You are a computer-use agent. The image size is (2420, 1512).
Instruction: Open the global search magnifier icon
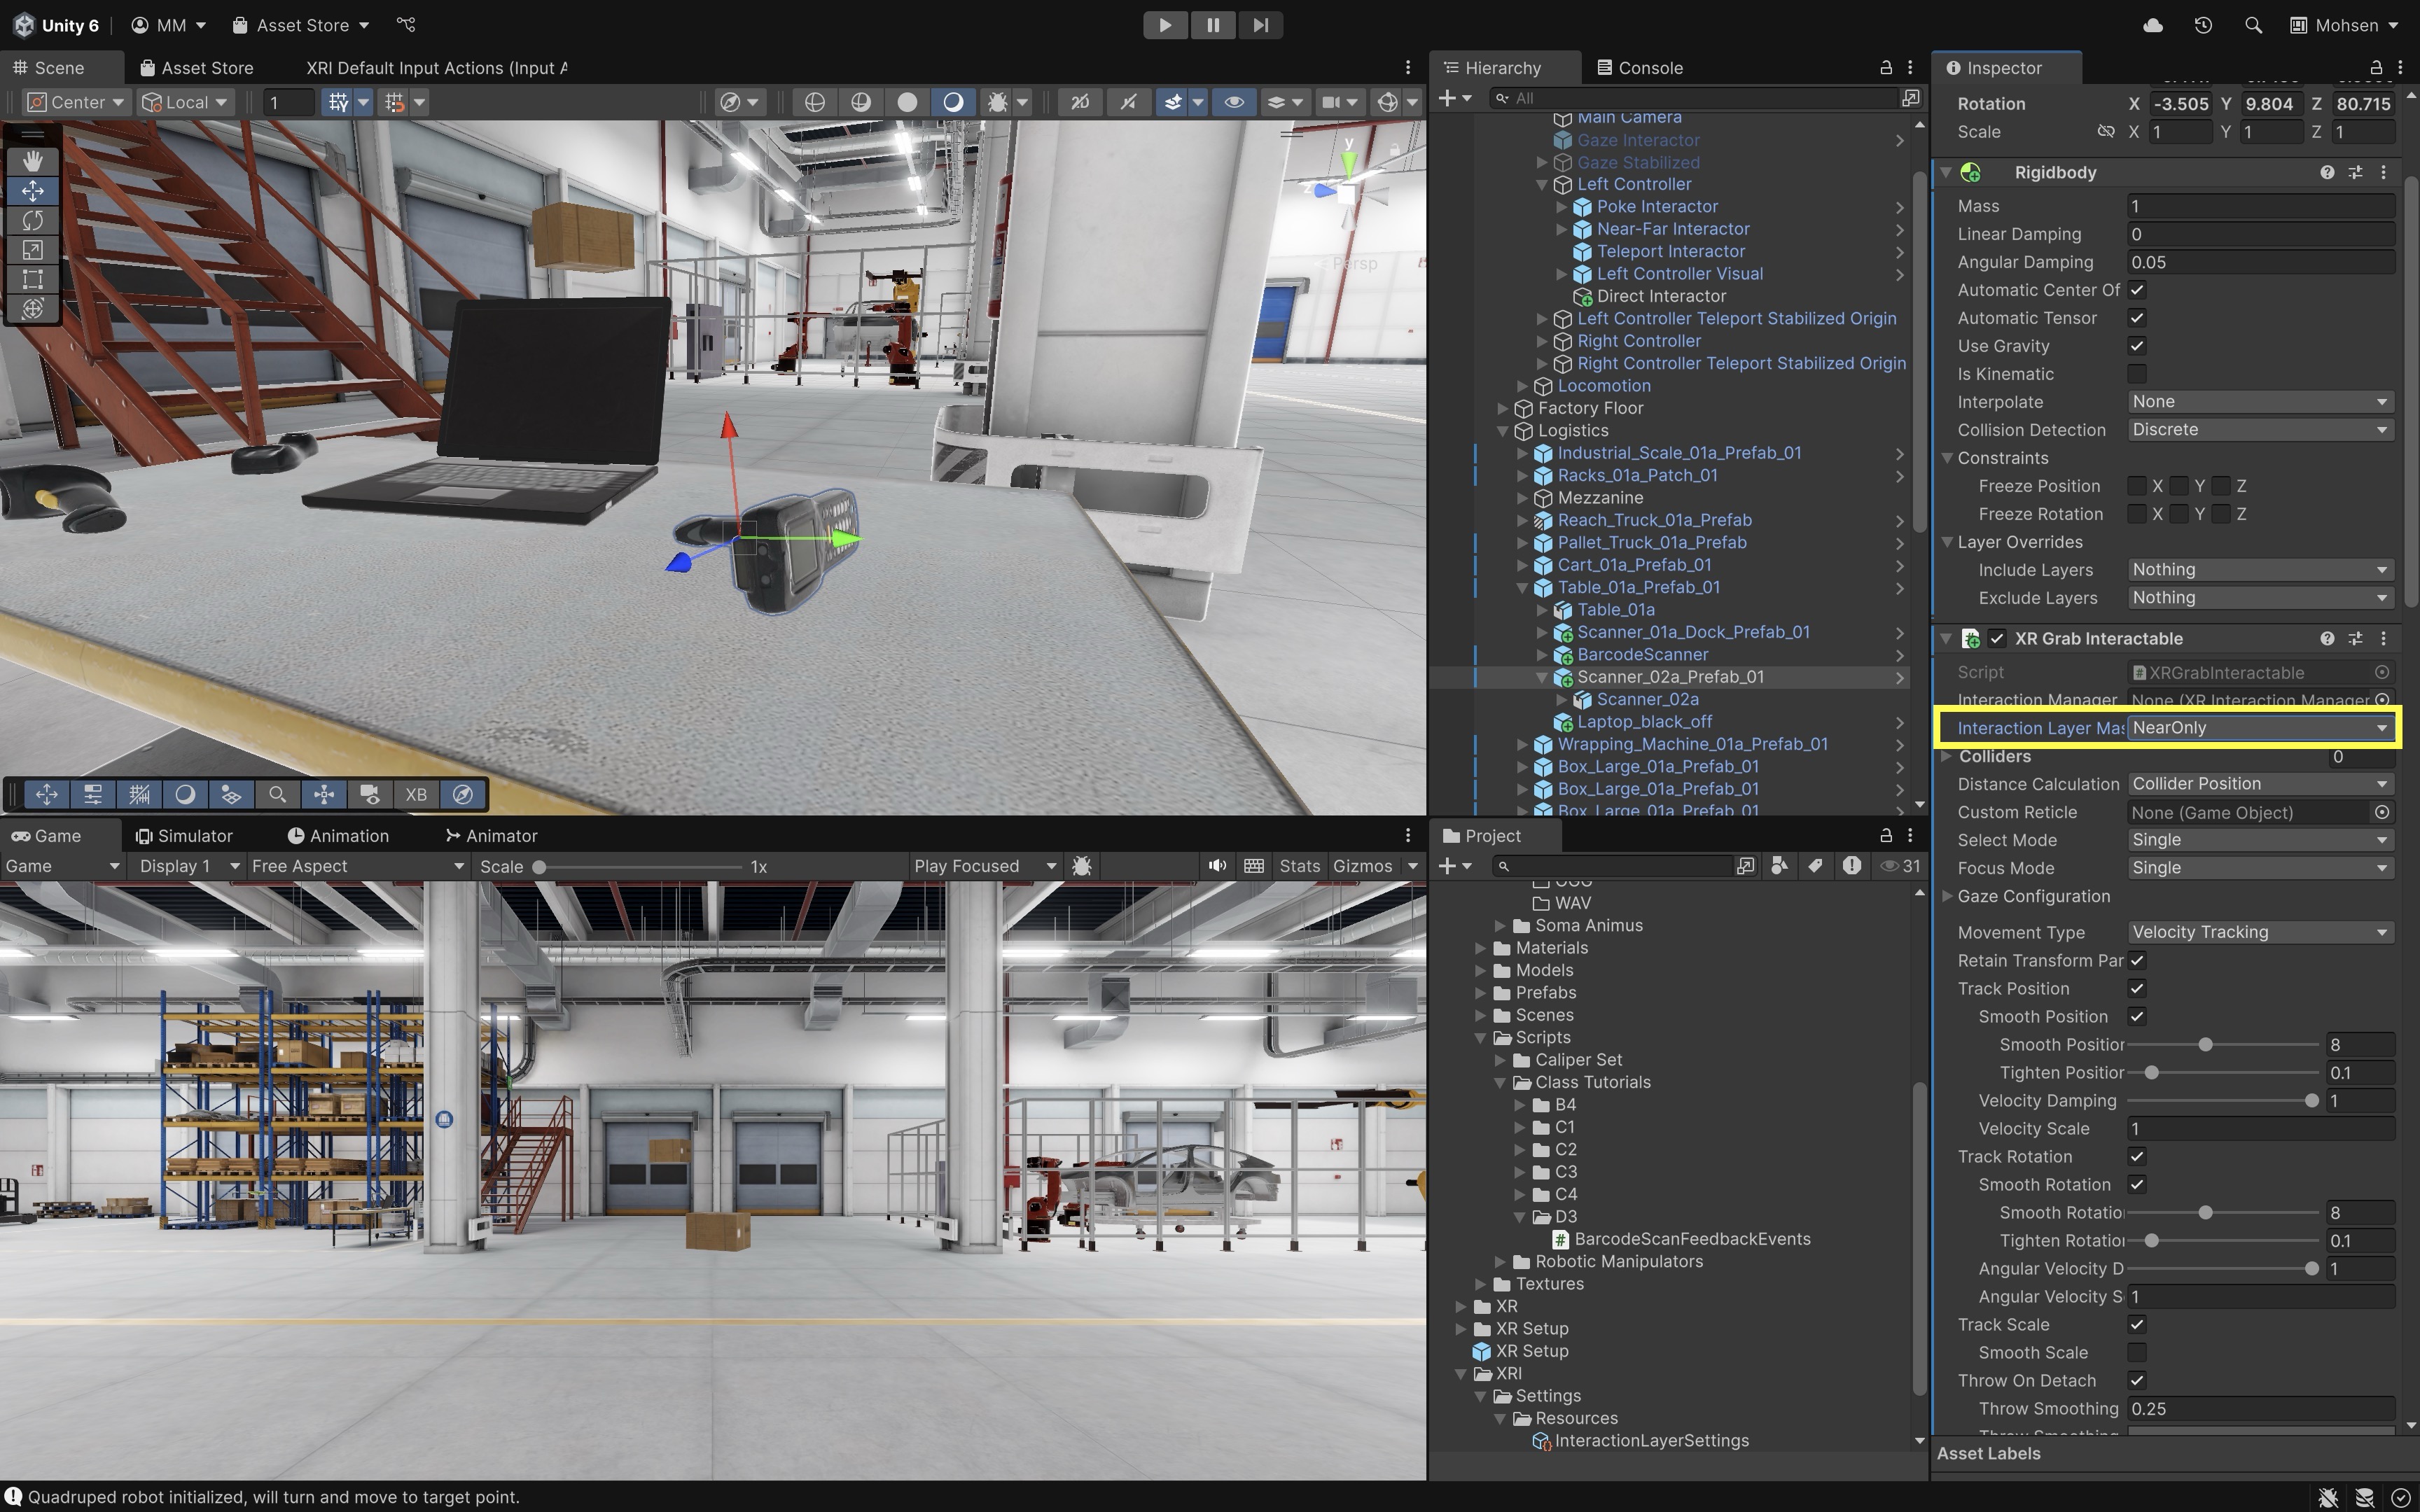tap(2253, 25)
